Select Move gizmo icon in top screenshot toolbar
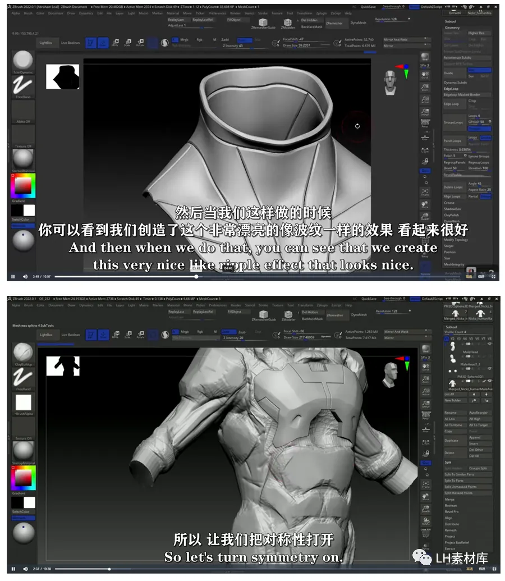Image resolution: width=505 pixels, height=581 pixels. pos(116,43)
